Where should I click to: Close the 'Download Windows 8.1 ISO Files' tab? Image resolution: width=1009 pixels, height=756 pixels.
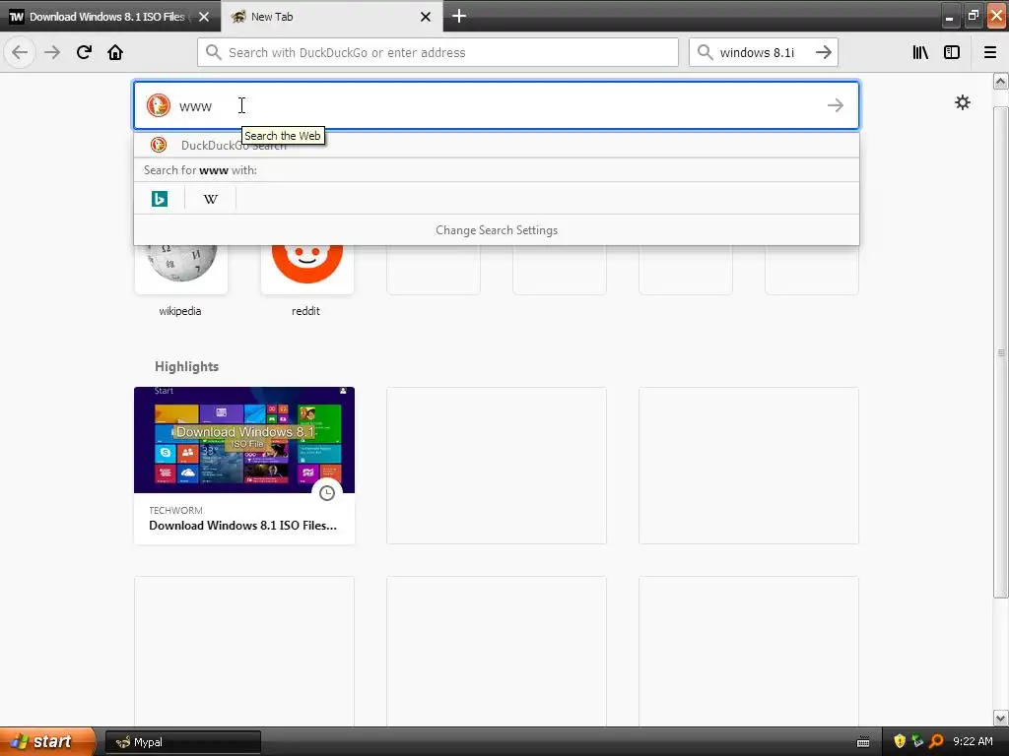[x=204, y=17]
